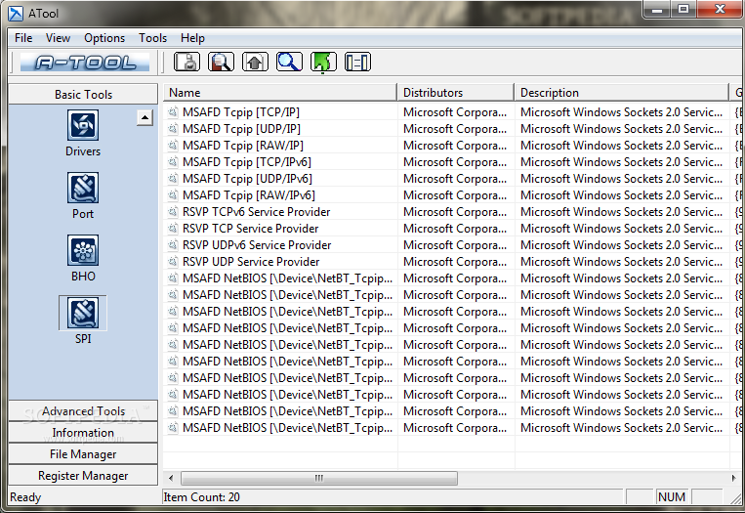This screenshot has width=745, height=513.
Task: Select the MSAFD Tcpip [RAW/IPv6] name
Action: click(x=248, y=195)
